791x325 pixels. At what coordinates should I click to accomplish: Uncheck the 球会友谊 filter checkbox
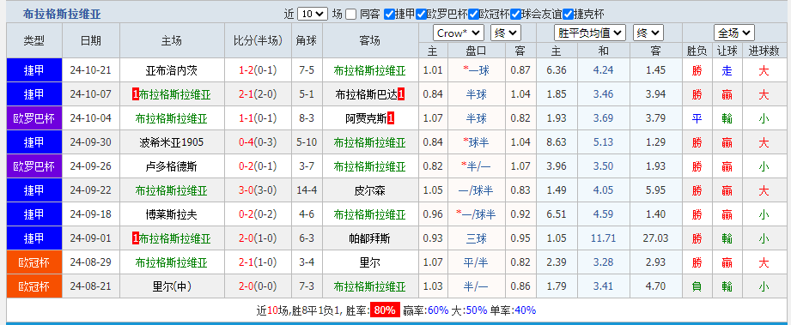(515, 14)
